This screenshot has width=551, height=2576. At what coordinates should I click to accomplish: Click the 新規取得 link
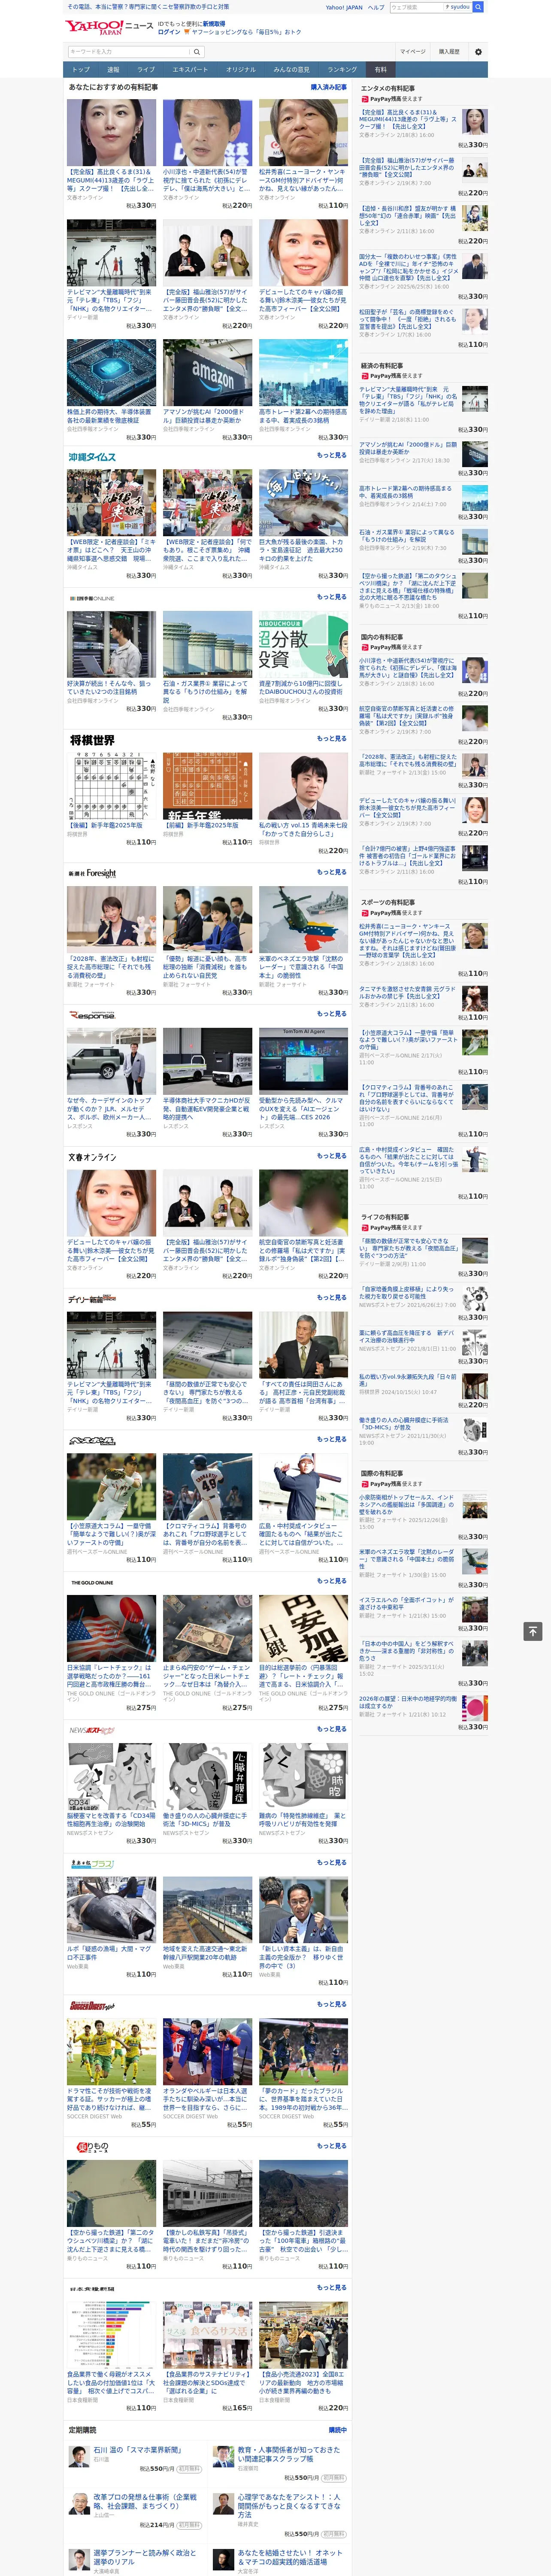(x=214, y=23)
